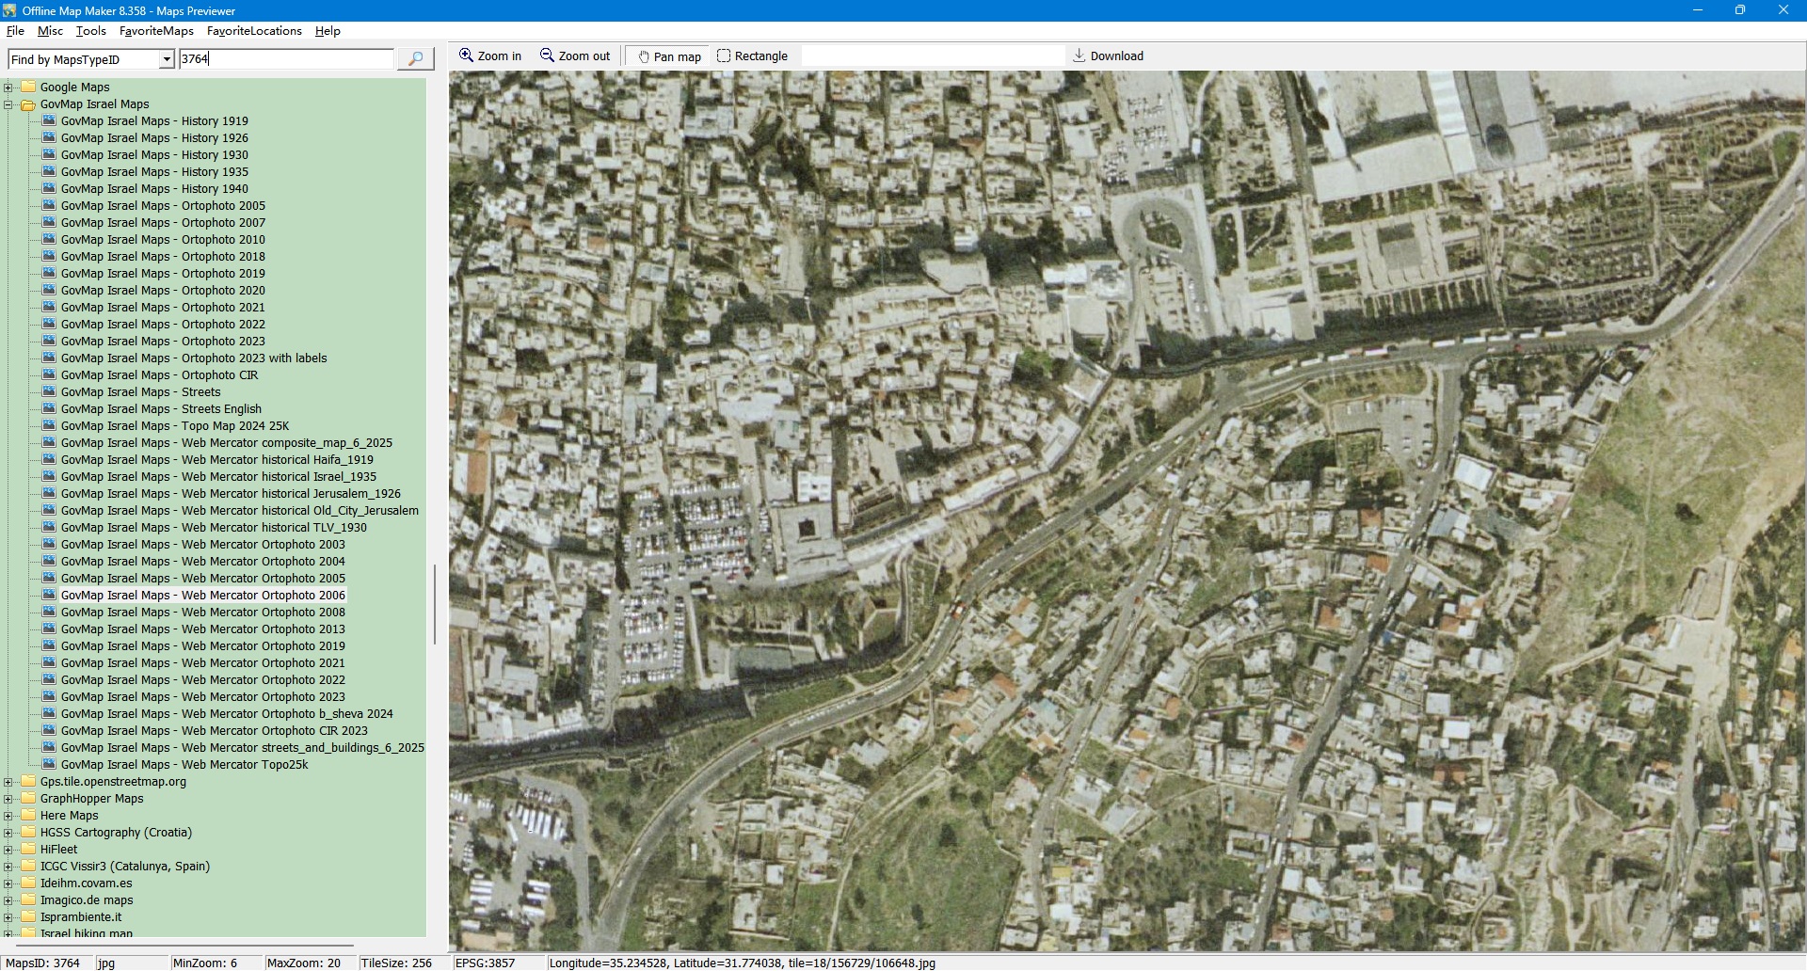
Task: Open the Tools menu
Action: pyautogui.click(x=91, y=31)
